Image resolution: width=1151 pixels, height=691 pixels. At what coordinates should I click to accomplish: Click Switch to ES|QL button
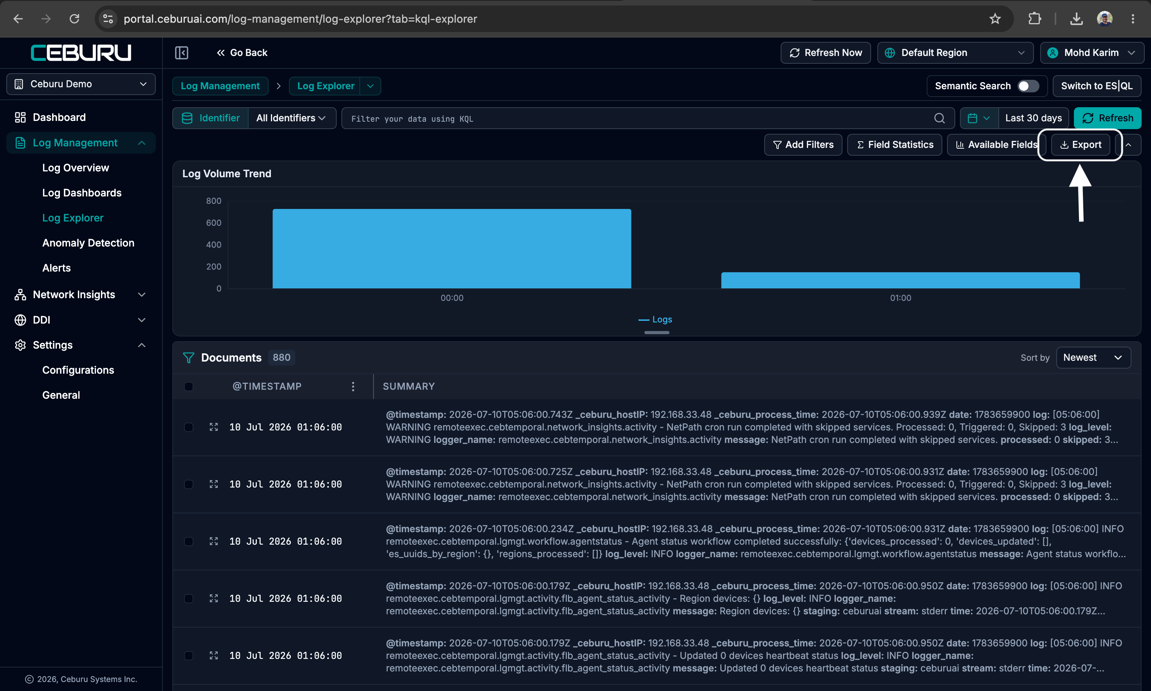point(1097,86)
